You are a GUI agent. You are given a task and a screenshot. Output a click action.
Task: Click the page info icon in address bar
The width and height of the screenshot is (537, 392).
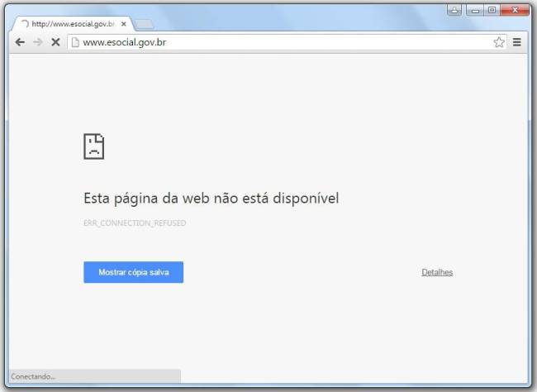[x=75, y=42]
